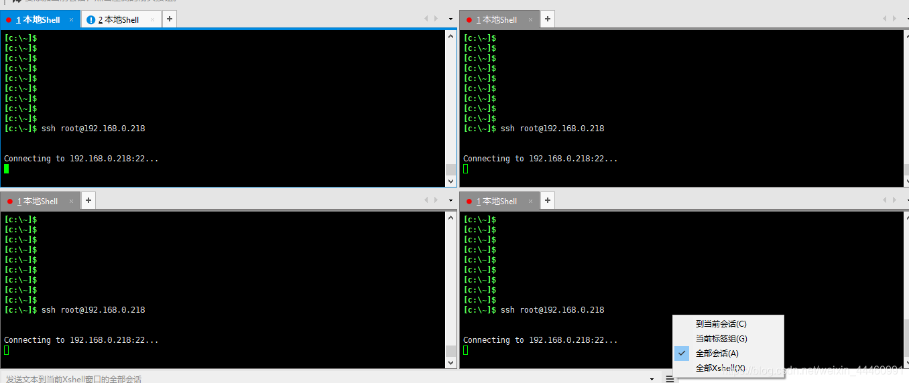This screenshot has height=383, width=909.
Task: Click the scrollbar thumb in top-left terminal
Action: click(450, 169)
